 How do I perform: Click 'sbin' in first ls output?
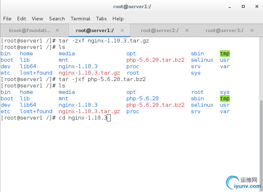point(197,54)
